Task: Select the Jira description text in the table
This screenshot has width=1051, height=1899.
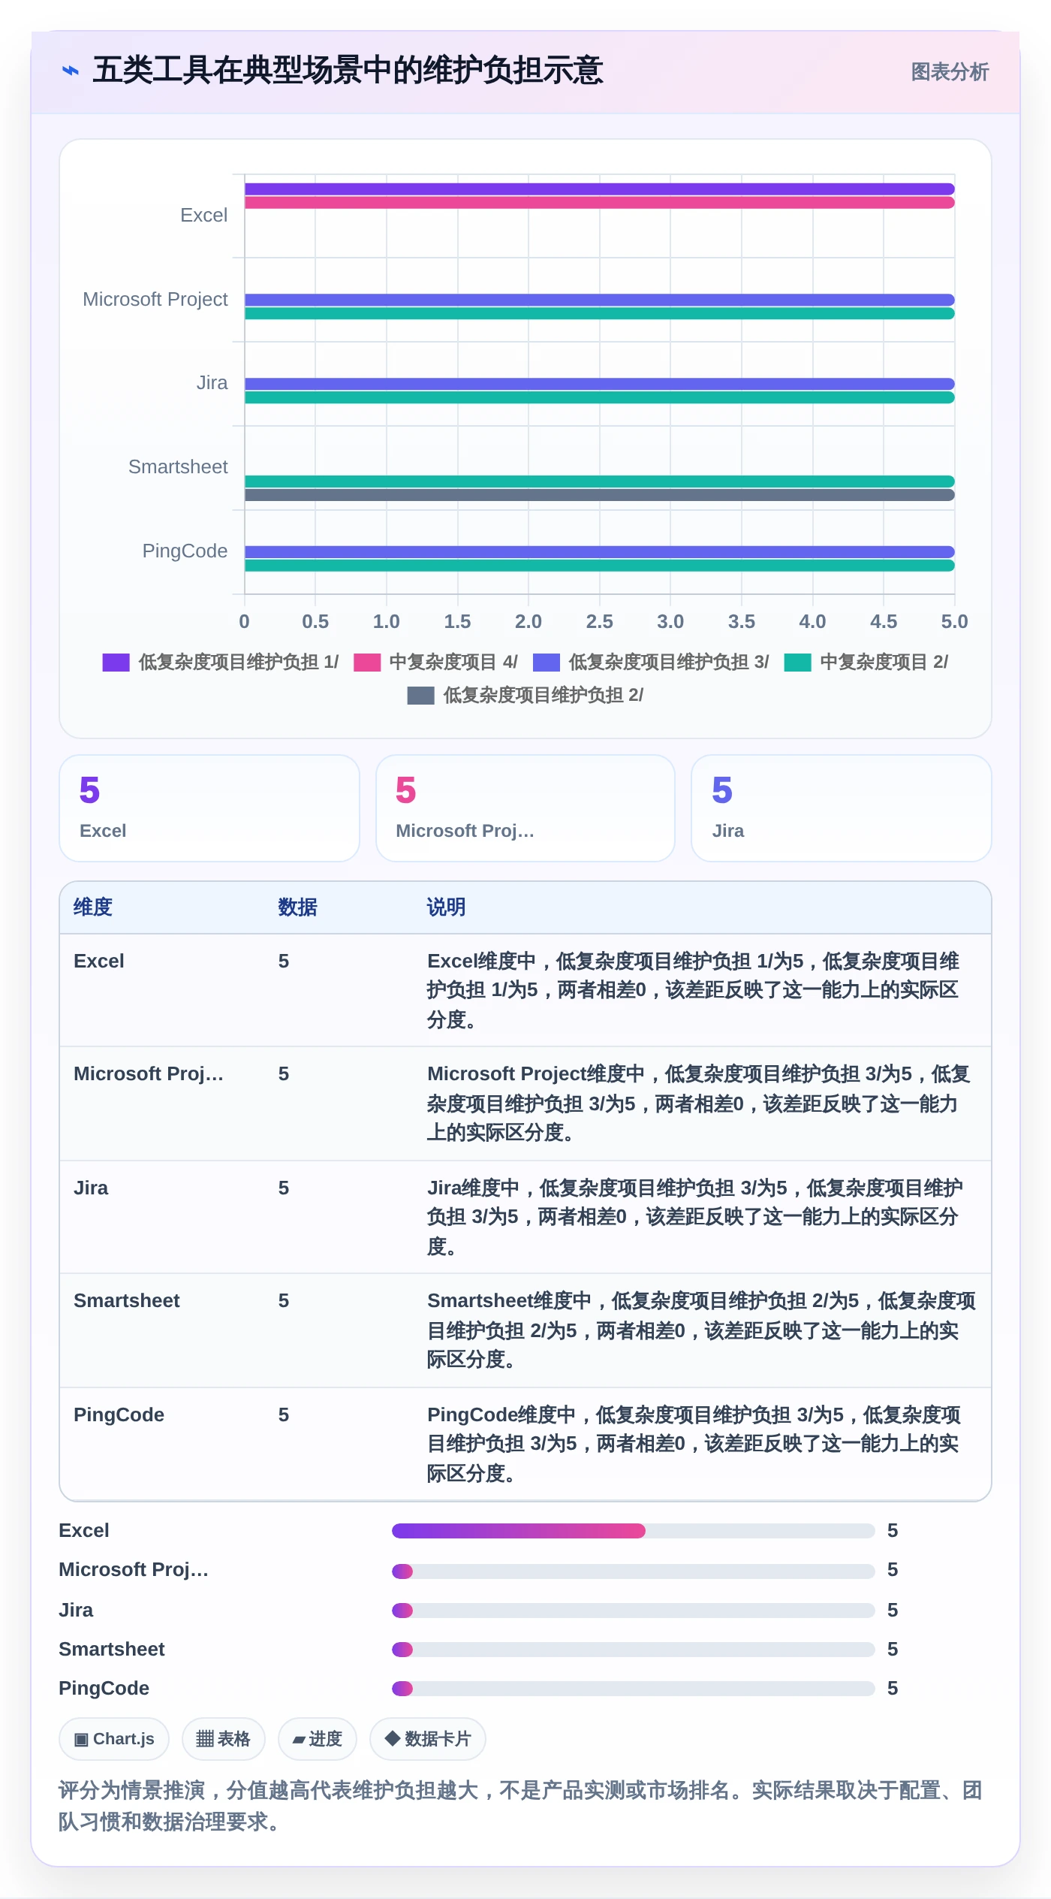Action: [x=695, y=1218]
